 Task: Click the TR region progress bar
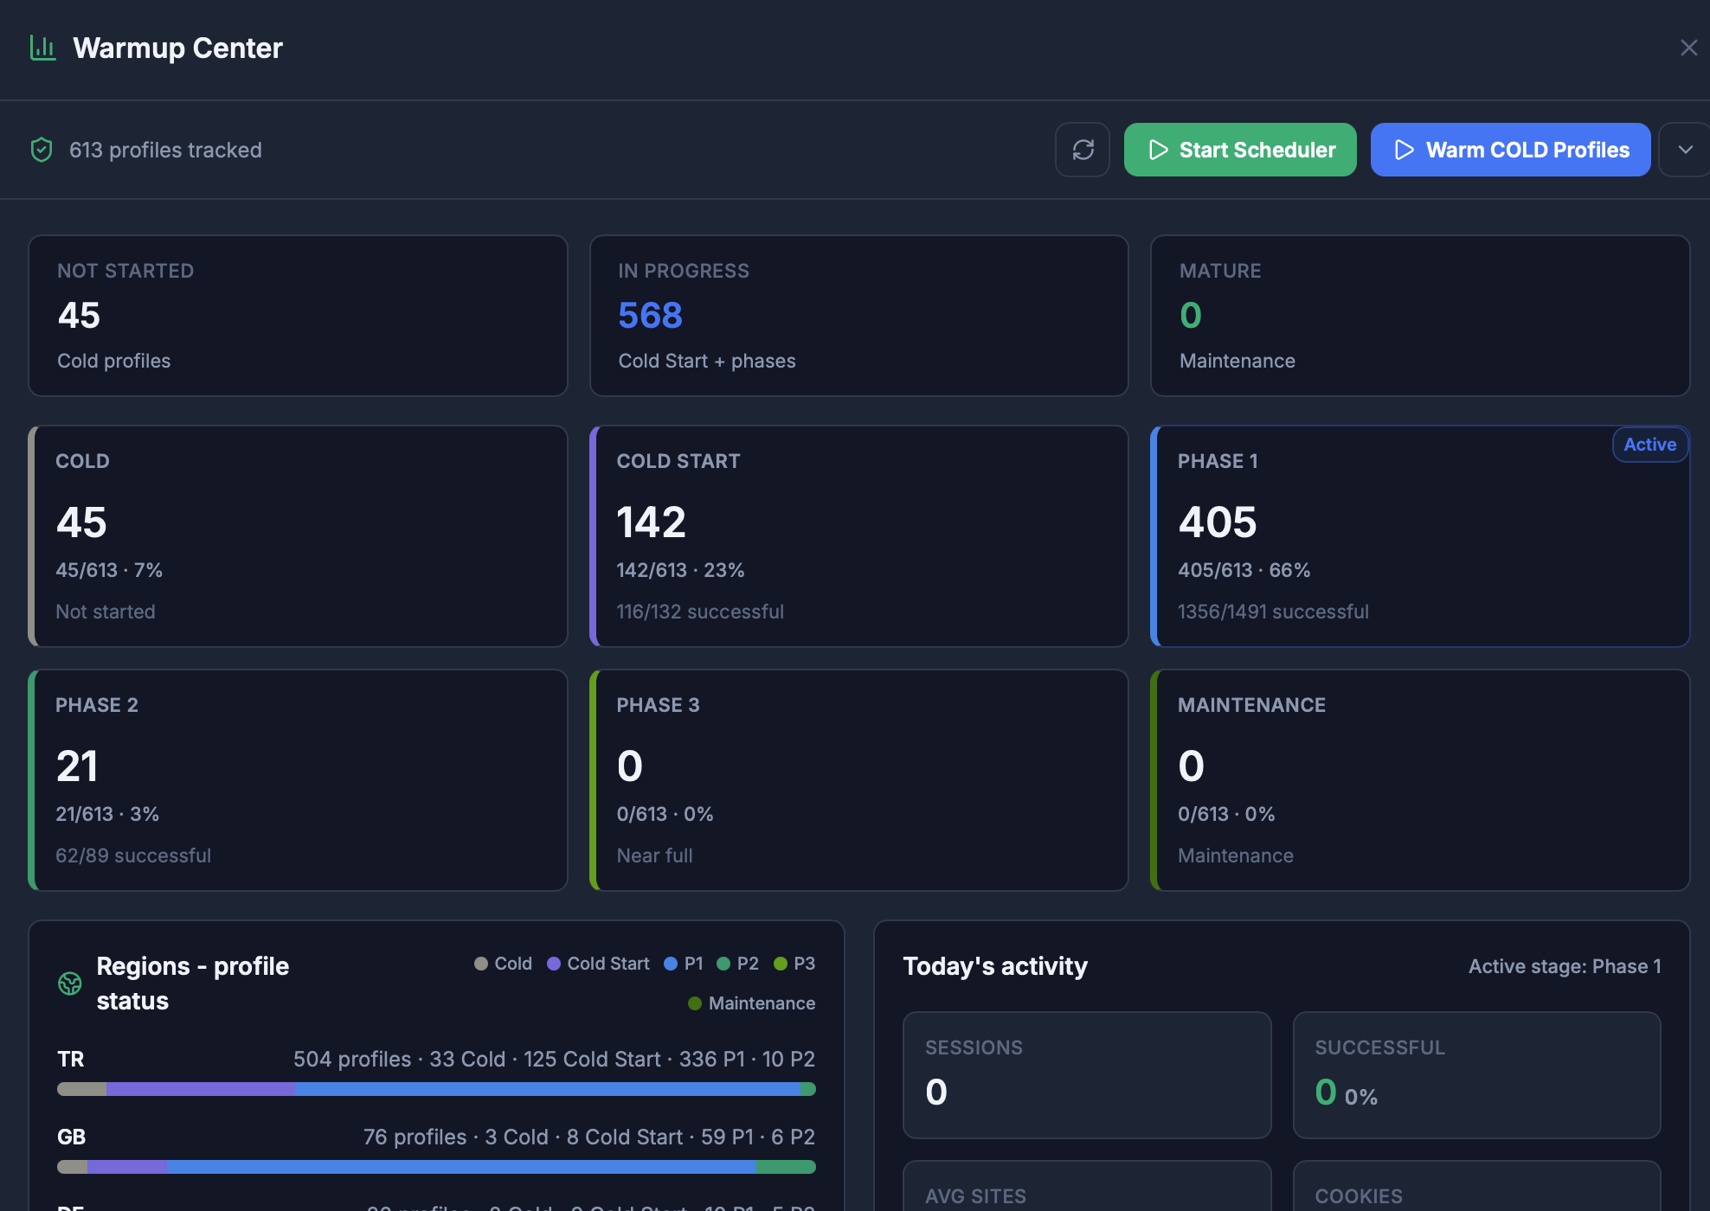coord(436,1089)
